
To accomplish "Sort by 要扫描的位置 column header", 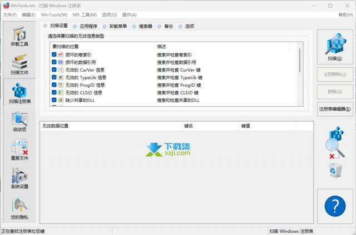I will [x=102, y=47].
